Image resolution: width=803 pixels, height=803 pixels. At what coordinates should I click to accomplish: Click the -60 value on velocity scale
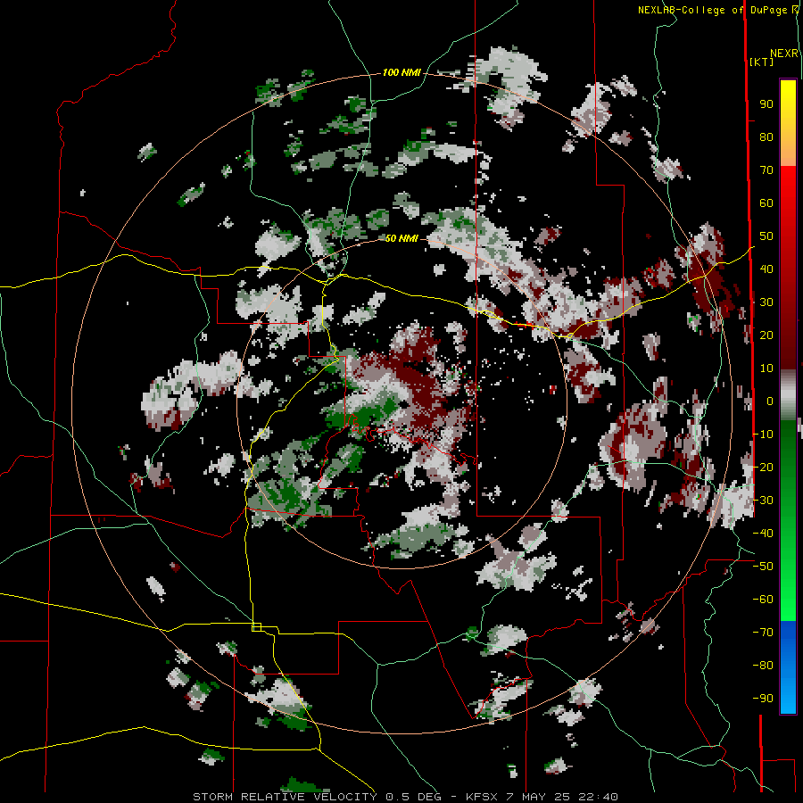tap(763, 600)
